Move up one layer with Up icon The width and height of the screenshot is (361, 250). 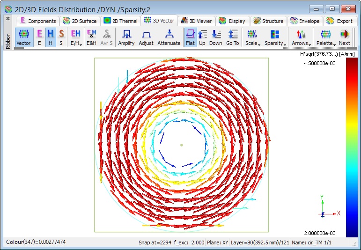point(202,37)
